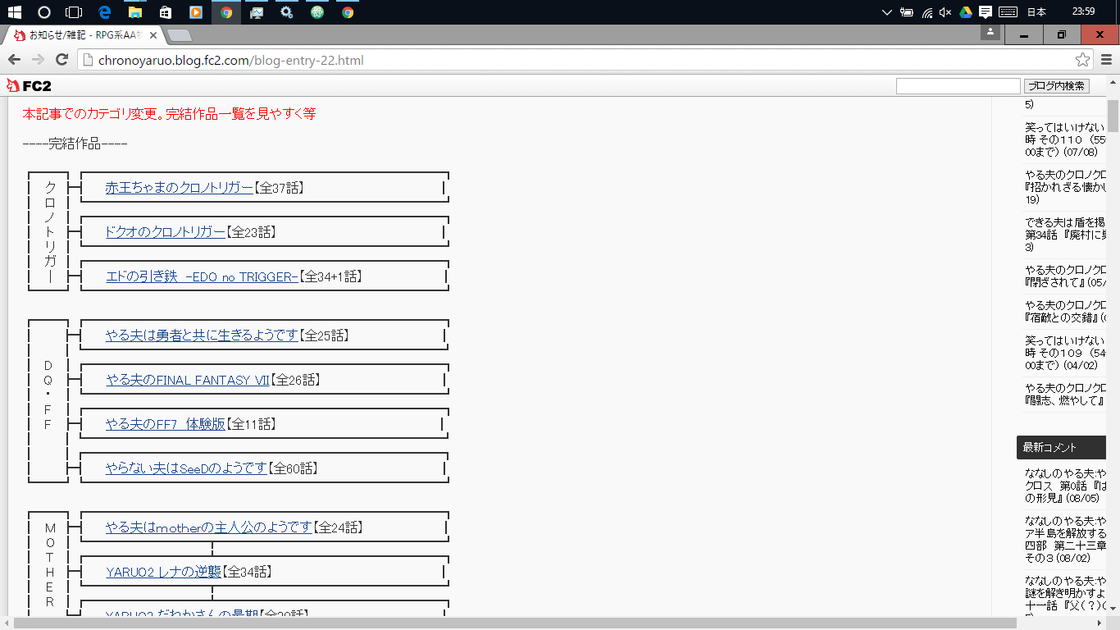Open the Windows Start menu

coord(14,12)
